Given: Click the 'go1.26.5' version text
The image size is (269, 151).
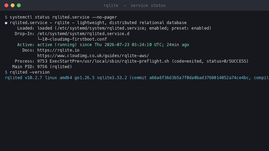Looking at the screenshot, I should point(84,78).
